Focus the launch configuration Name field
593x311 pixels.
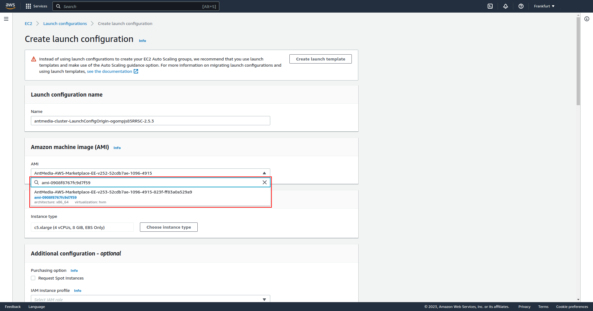pyautogui.click(x=150, y=121)
